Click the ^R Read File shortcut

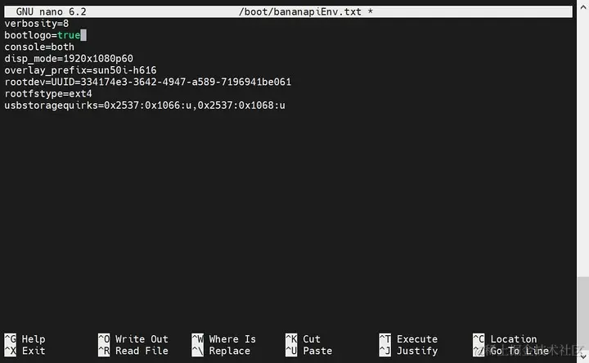click(x=133, y=351)
